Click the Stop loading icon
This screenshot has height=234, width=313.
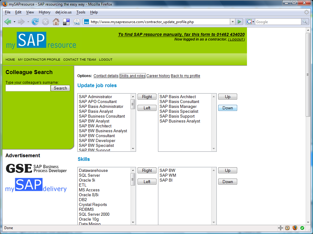click(x=46, y=22)
